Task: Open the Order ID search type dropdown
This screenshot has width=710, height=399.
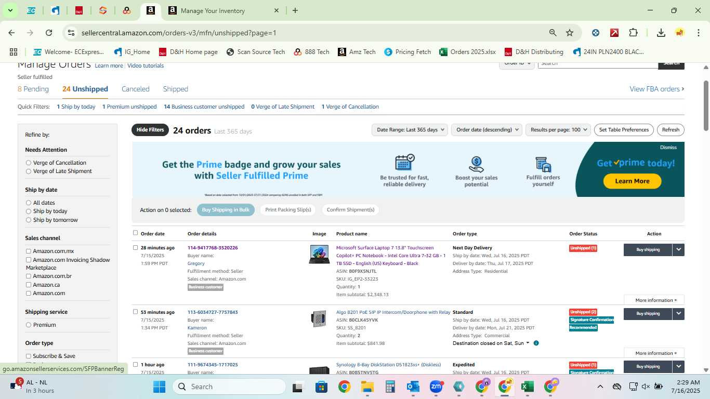Action: tap(517, 63)
